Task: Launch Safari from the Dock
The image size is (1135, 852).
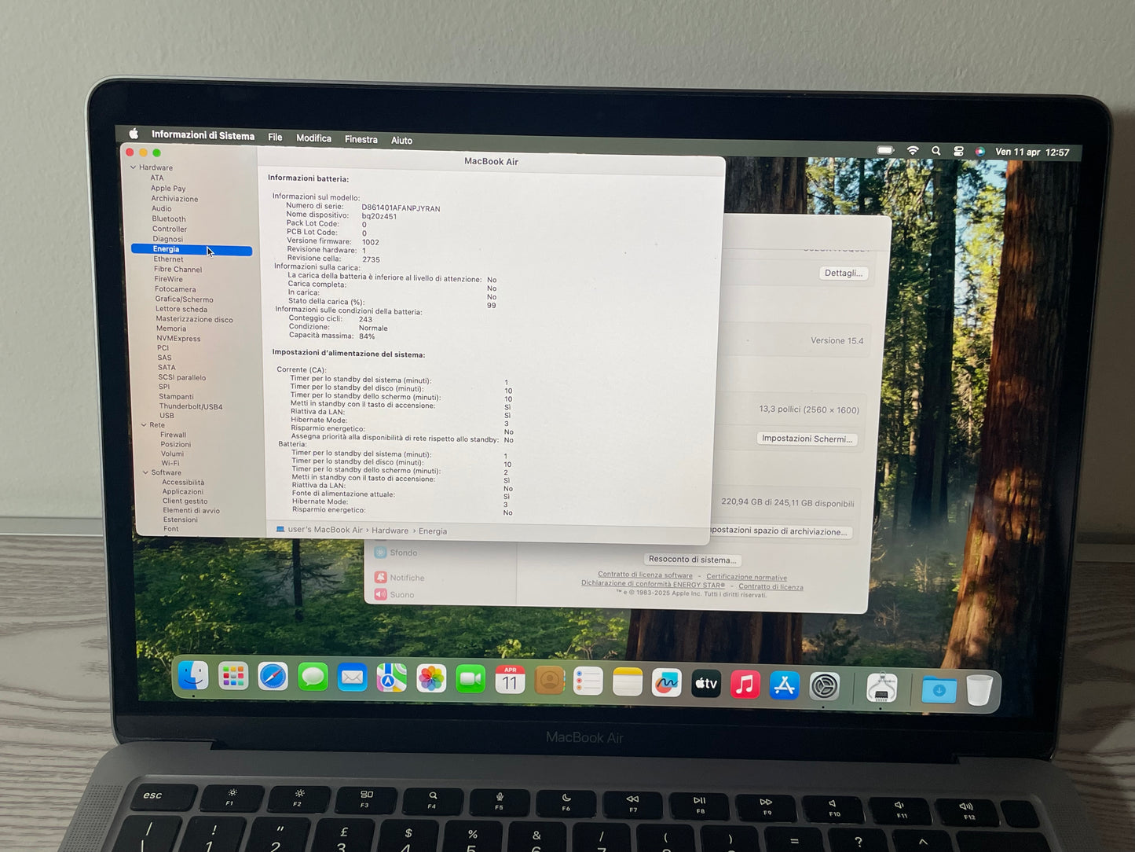Action: pyautogui.click(x=273, y=677)
